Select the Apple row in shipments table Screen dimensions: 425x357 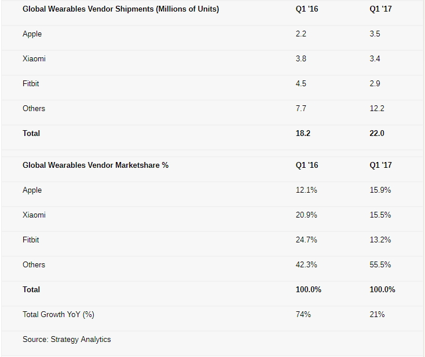[32, 34]
